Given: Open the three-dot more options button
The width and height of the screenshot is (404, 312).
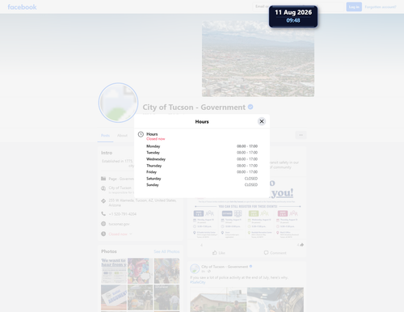Looking at the screenshot, I should pos(301,135).
